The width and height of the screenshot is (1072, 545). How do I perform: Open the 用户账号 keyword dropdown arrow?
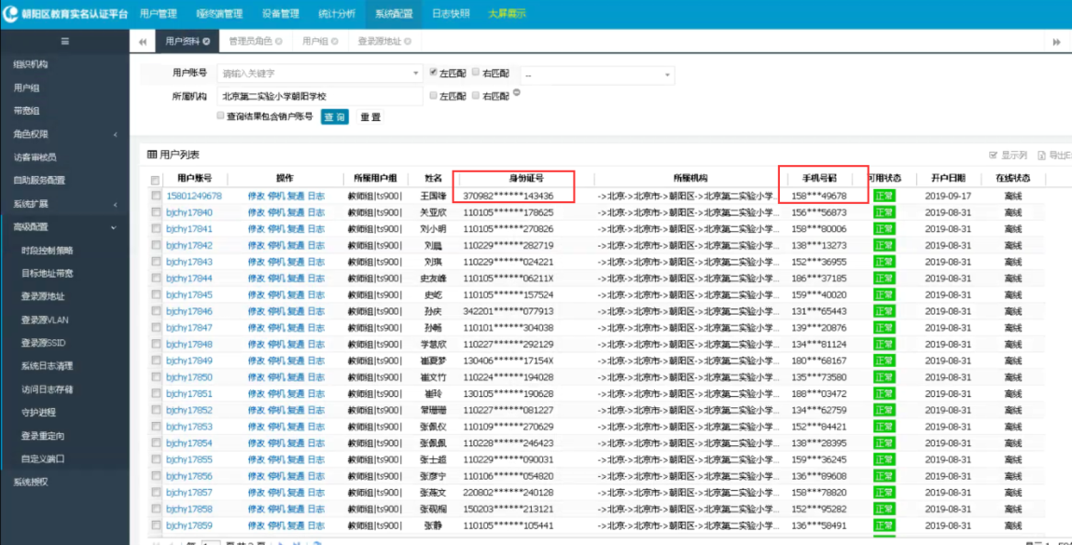pyautogui.click(x=416, y=73)
